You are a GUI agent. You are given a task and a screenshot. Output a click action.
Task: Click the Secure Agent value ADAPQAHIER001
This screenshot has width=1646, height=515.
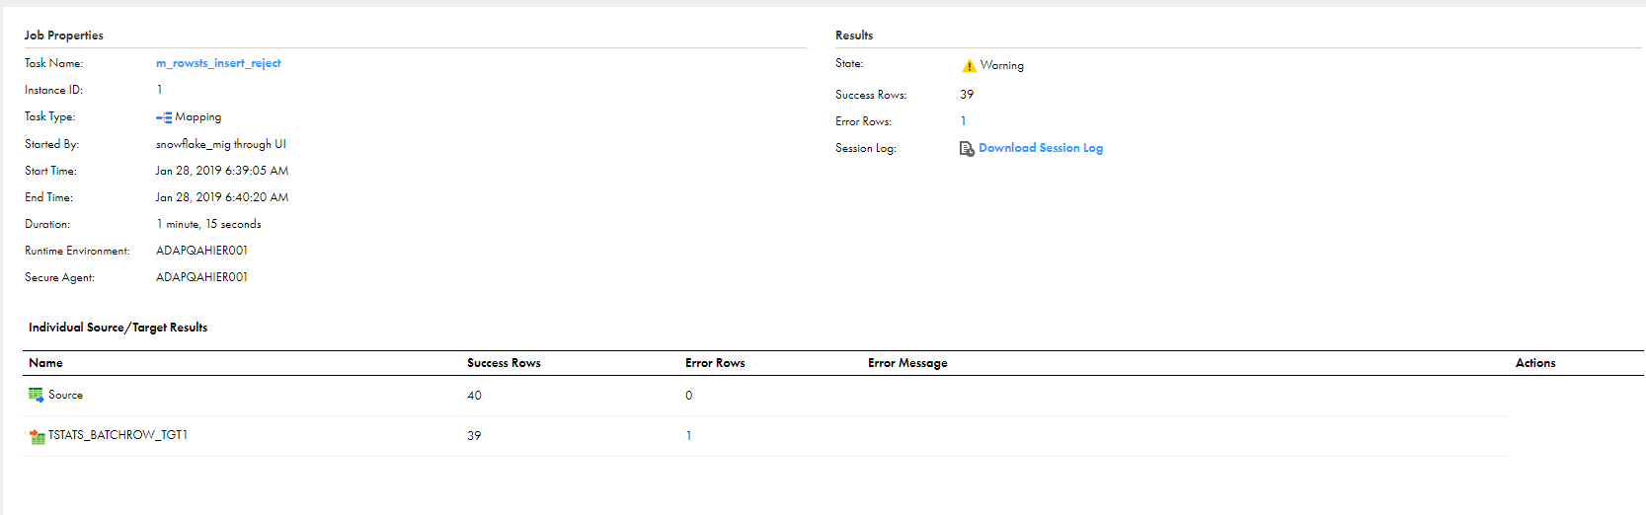(201, 277)
